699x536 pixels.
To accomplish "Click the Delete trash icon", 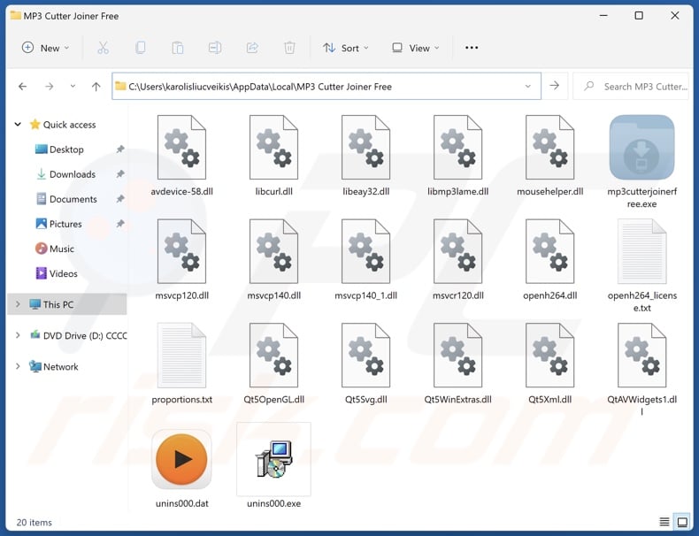I will pyautogui.click(x=289, y=48).
